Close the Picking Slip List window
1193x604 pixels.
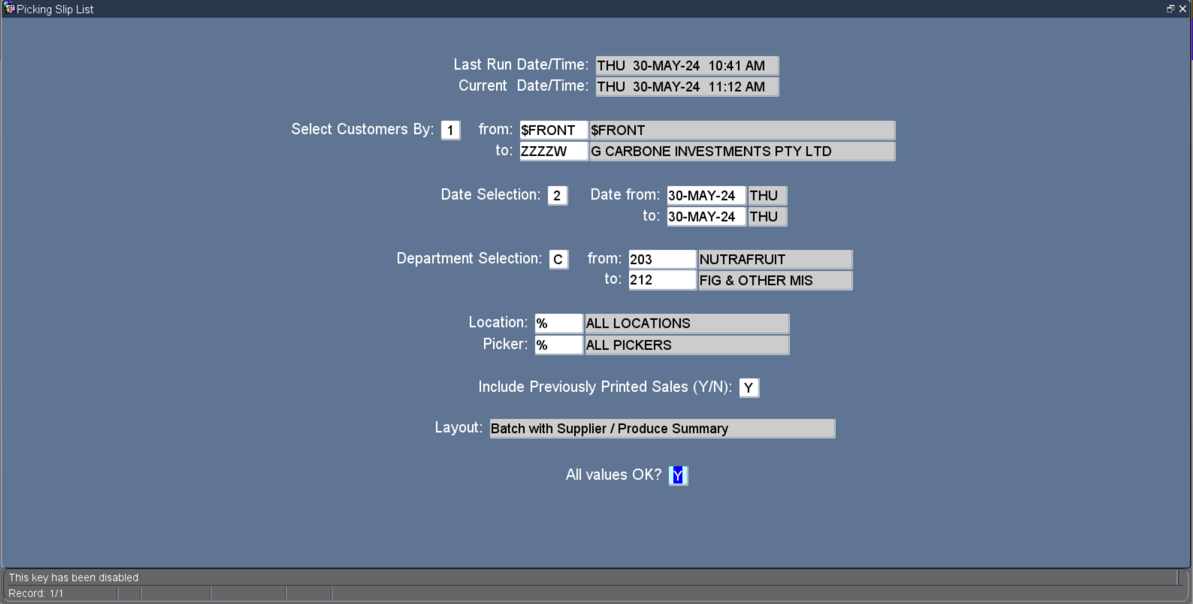point(1183,9)
